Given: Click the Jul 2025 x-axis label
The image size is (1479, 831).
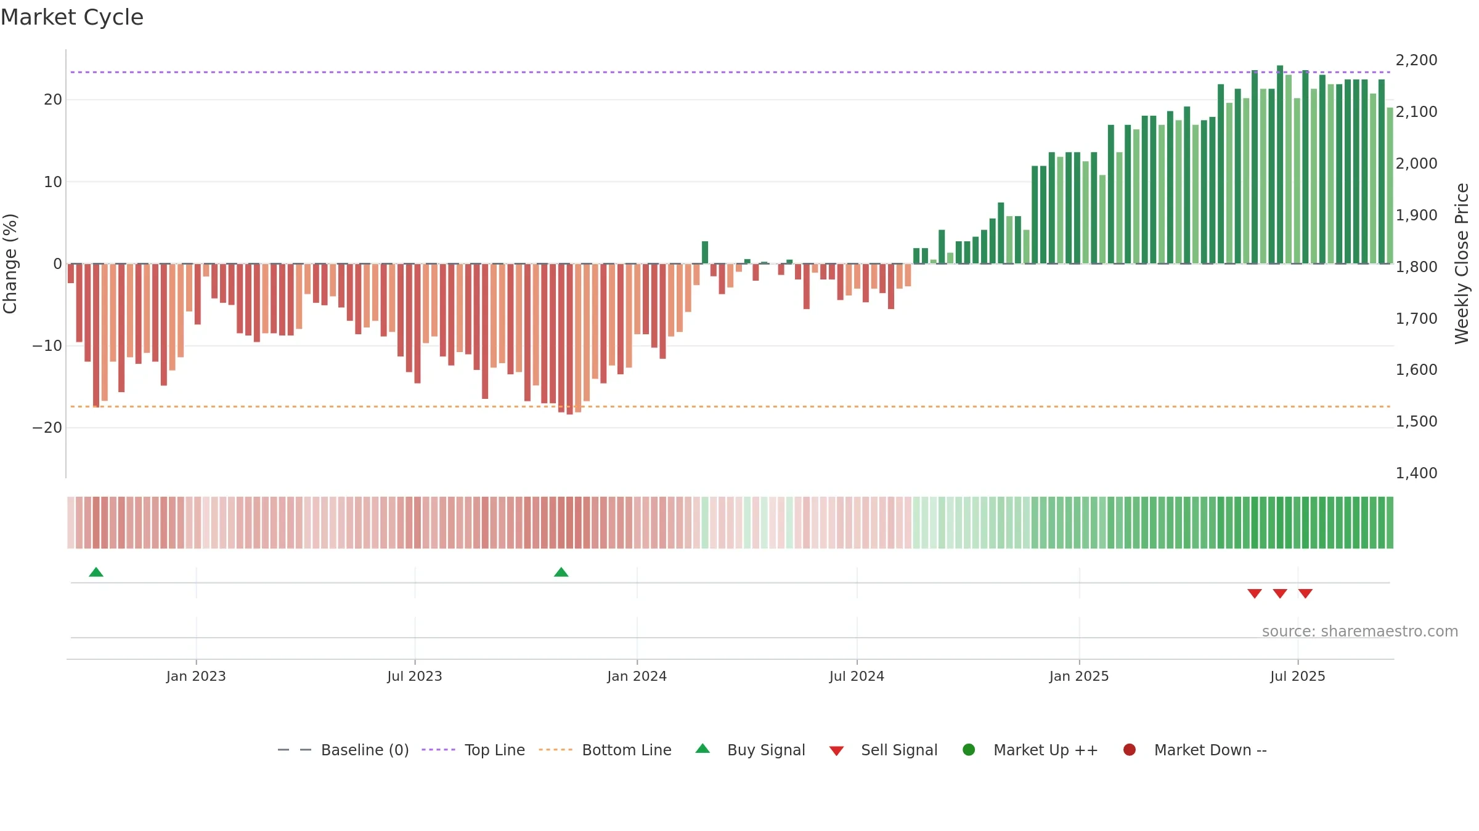Looking at the screenshot, I should pos(1298,676).
